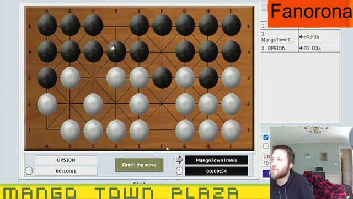
Task: Choose the white stone at B3
Action: (x=70, y=78)
